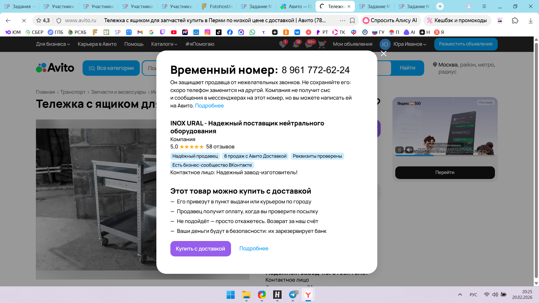Click the browser bookmark page icon
This screenshot has height=303, width=539.
coord(352,20)
